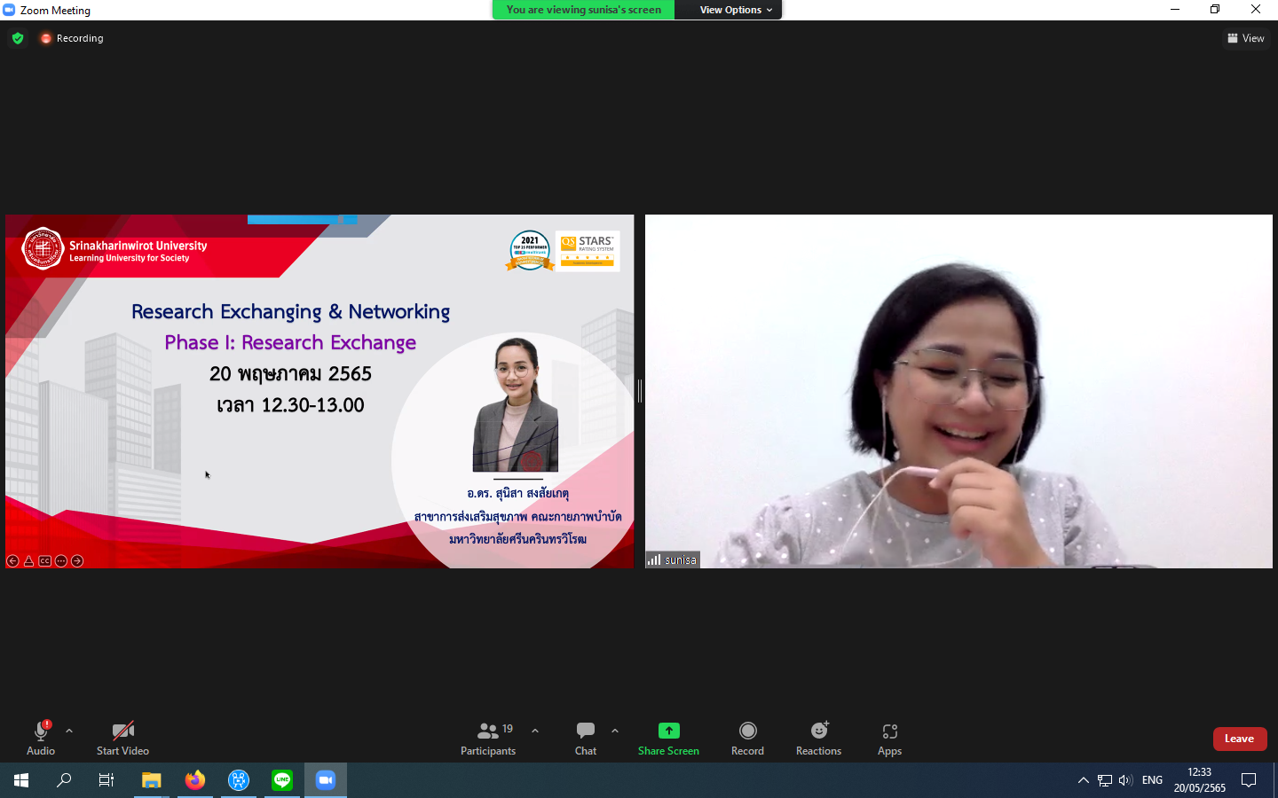The width and height of the screenshot is (1278, 798).
Task: Click the Record meeting icon
Action: [747, 731]
